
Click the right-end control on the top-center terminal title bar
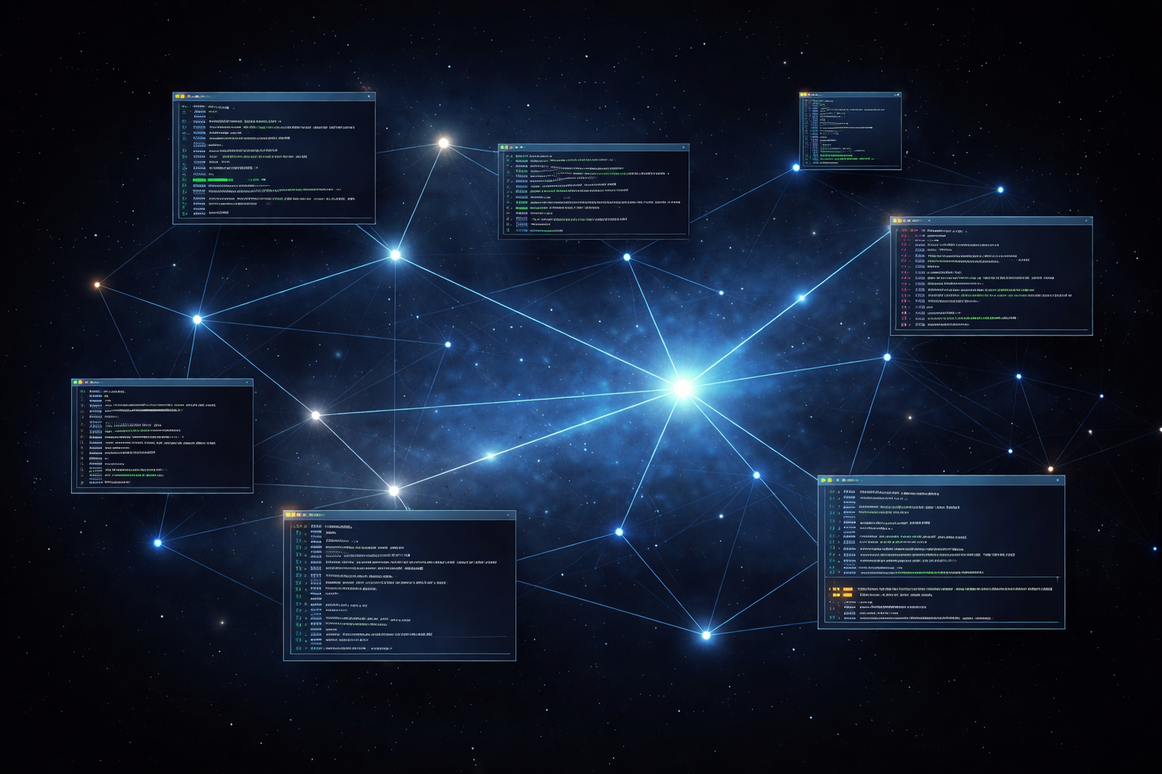click(683, 147)
